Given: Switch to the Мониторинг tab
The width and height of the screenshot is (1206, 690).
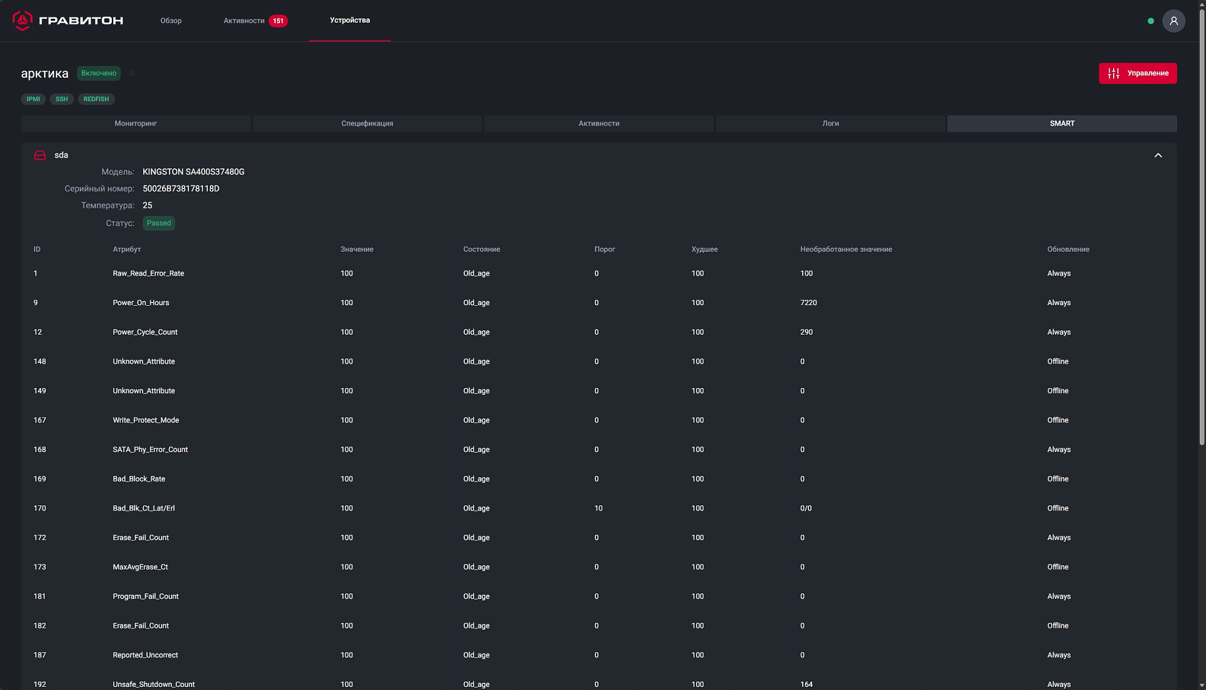Looking at the screenshot, I should [136, 124].
